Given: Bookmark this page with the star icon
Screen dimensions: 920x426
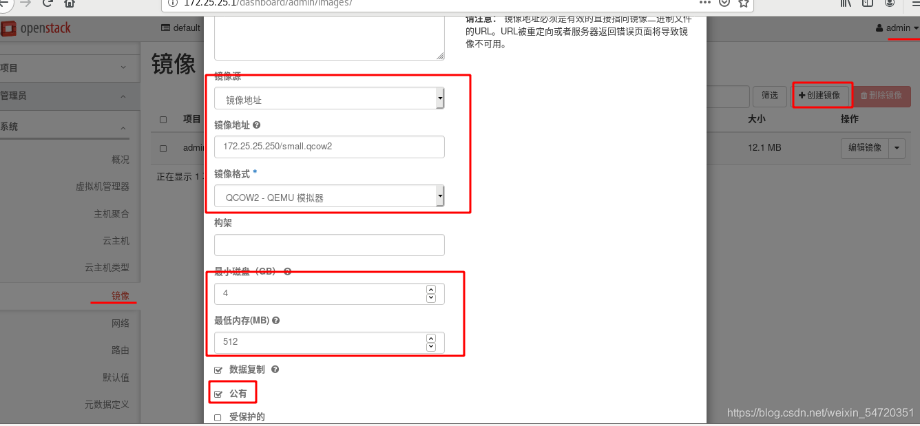Looking at the screenshot, I should click(743, 3).
